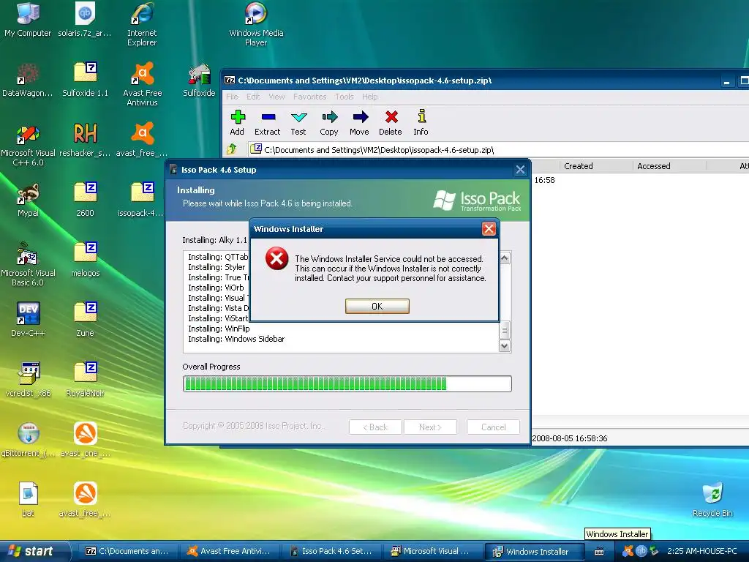Select the Internet Explorer desktop shortcut
The height and width of the screenshot is (562, 749).
click(x=142, y=25)
